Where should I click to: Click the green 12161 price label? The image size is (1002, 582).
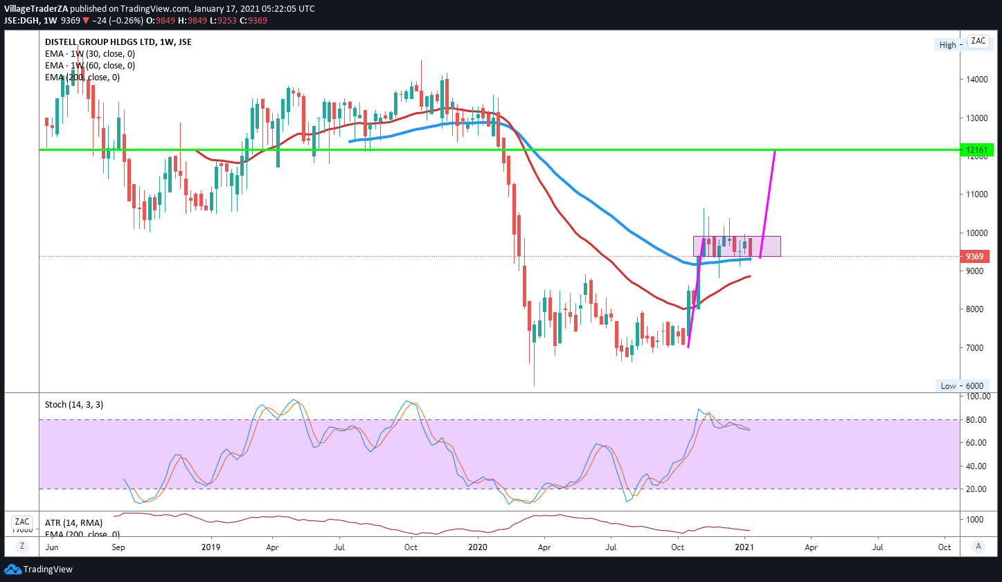click(976, 150)
